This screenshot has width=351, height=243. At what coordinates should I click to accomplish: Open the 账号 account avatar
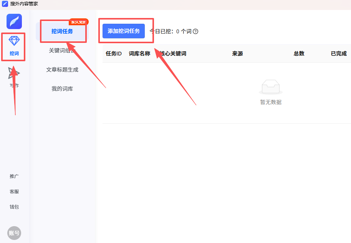click(x=14, y=233)
